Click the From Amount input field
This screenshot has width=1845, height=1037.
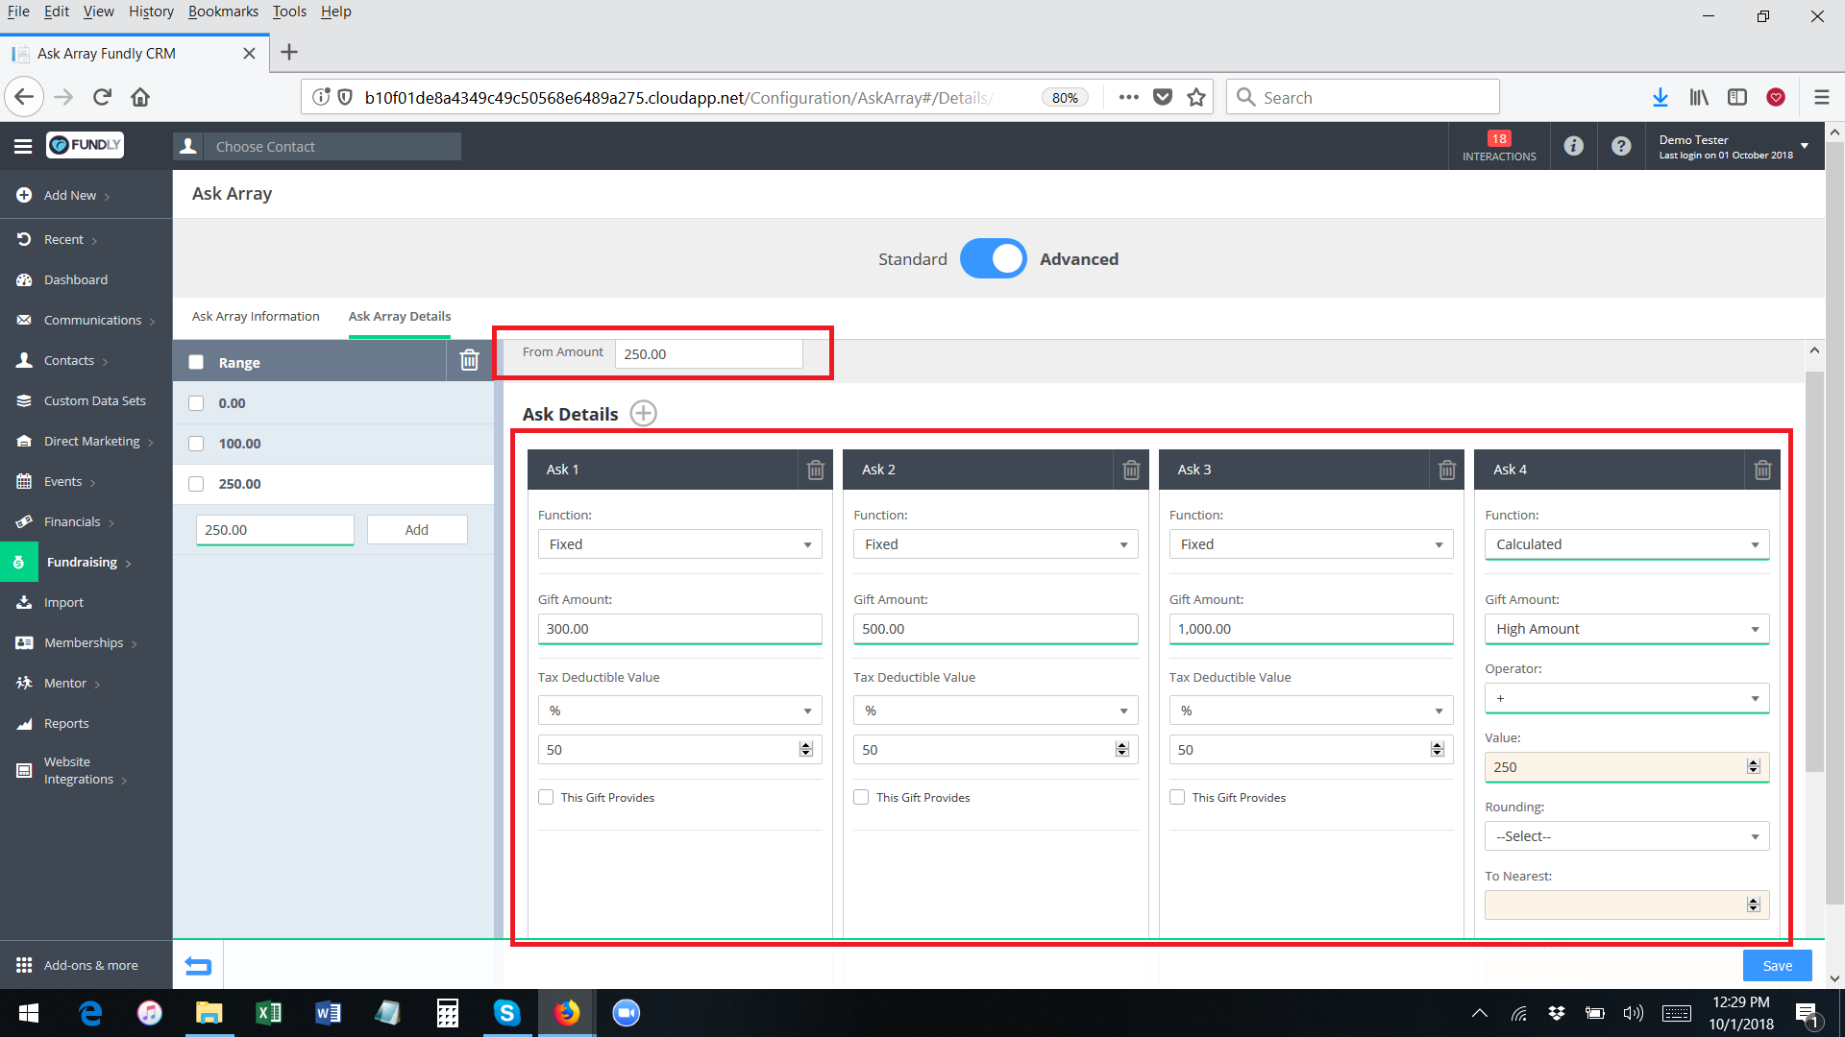(x=709, y=353)
